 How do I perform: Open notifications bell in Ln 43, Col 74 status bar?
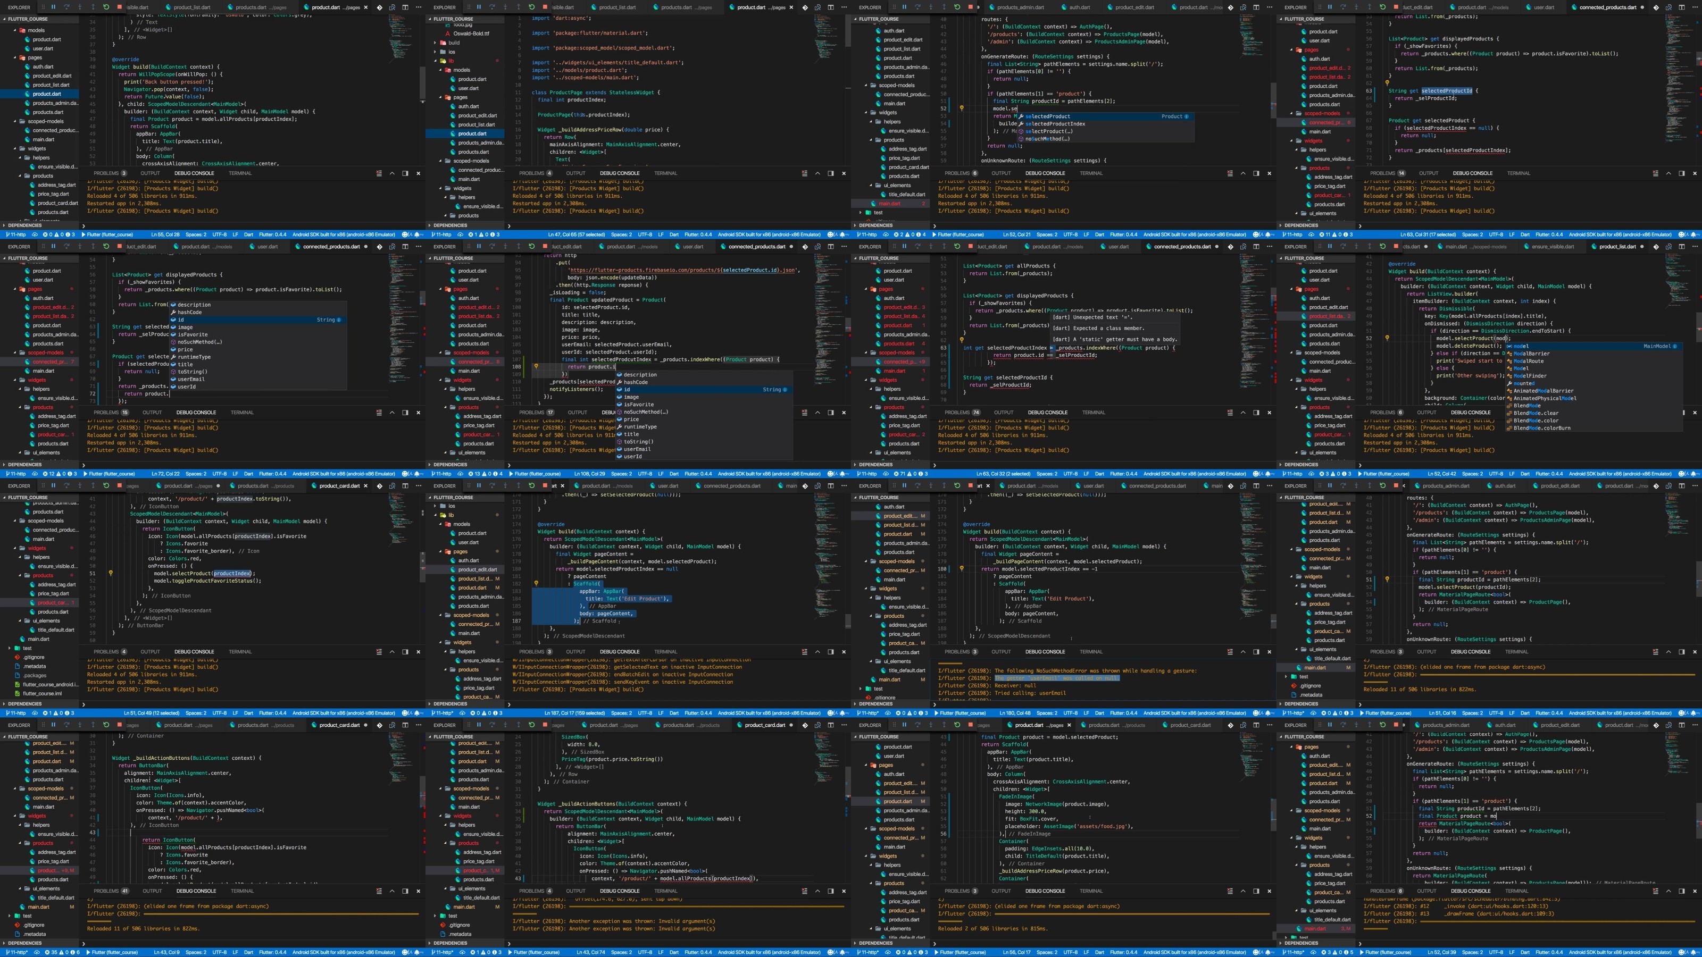click(844, 952)
